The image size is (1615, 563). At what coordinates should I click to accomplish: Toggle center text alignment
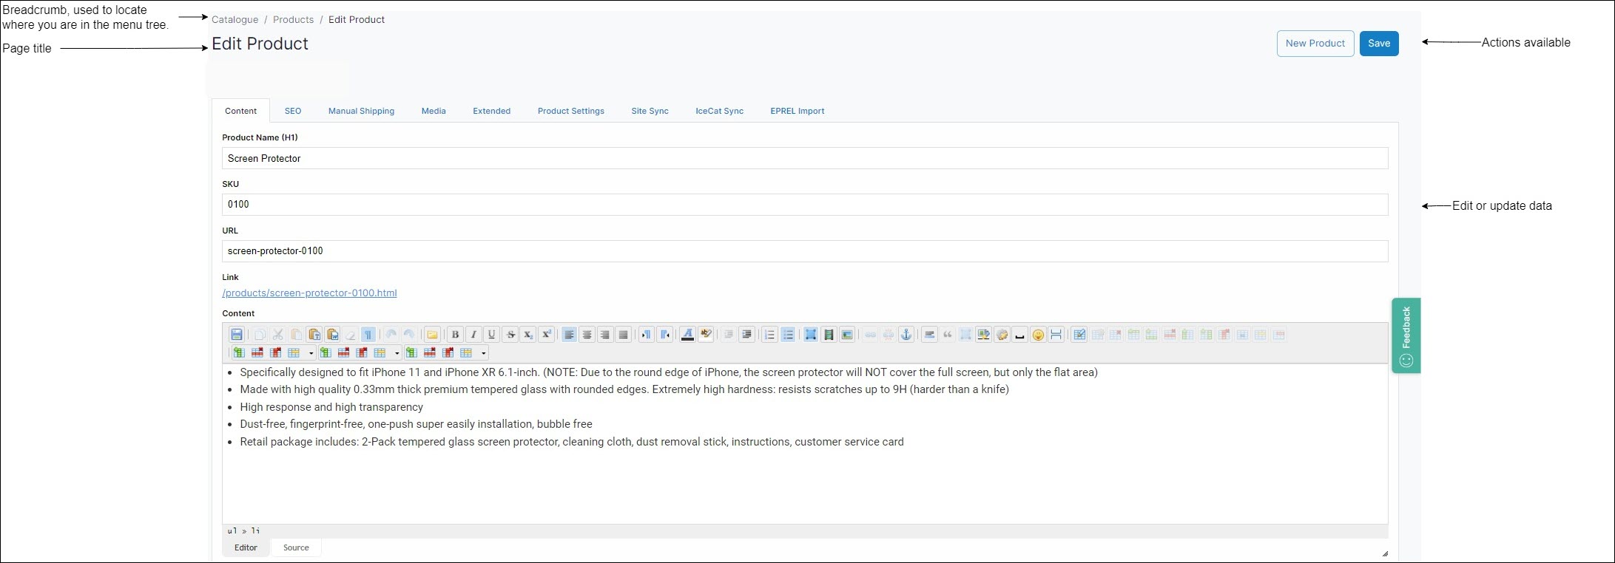587,335
